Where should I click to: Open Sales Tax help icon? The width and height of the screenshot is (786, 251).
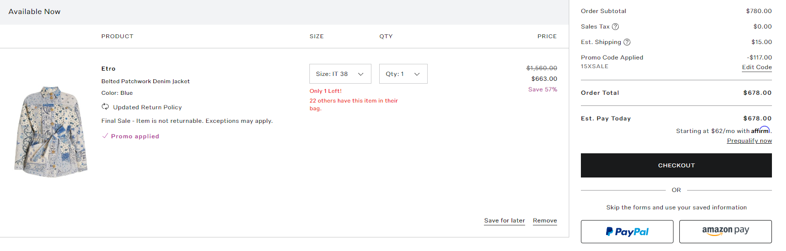tap(615, 27)
